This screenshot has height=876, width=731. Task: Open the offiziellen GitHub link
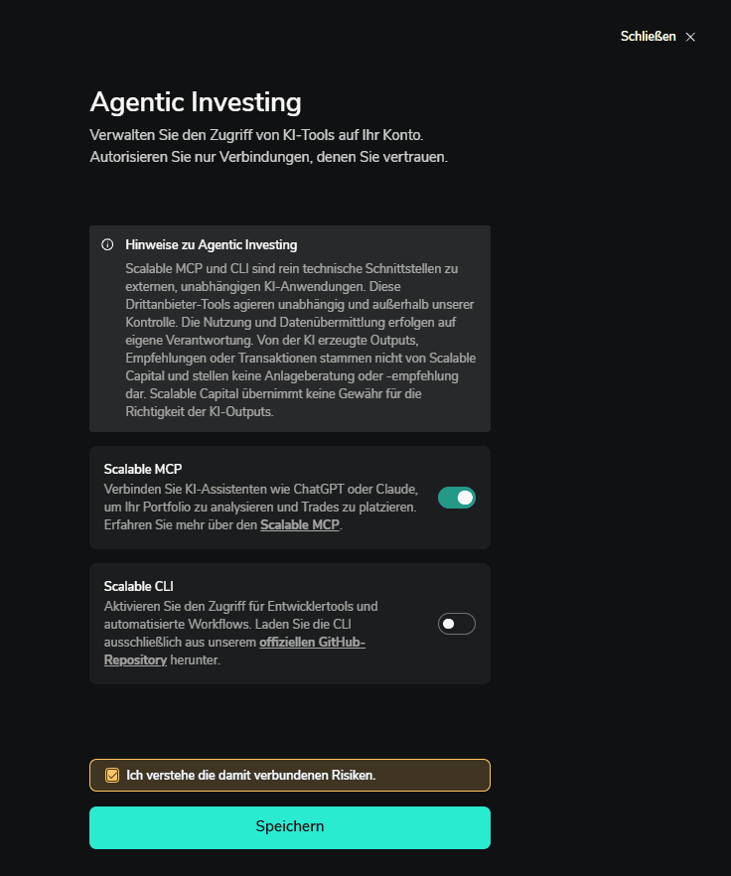click(313, 642)
